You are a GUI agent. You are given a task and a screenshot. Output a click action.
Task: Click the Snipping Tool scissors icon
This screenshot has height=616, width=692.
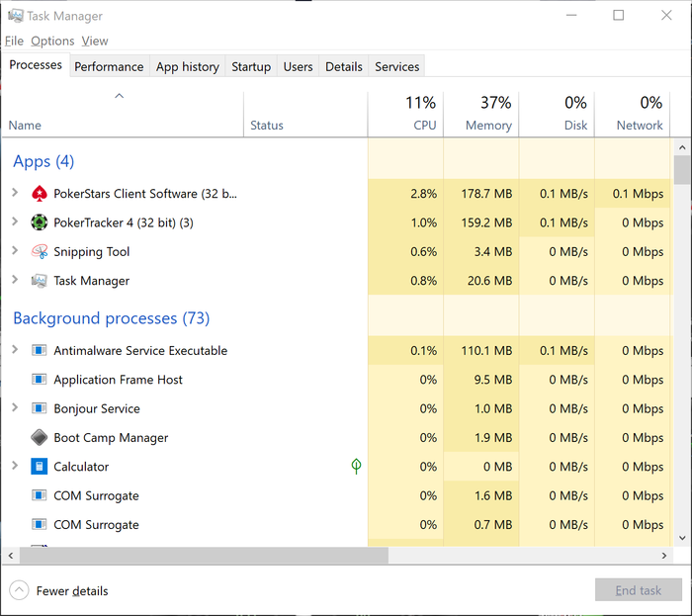coord(40,252)
